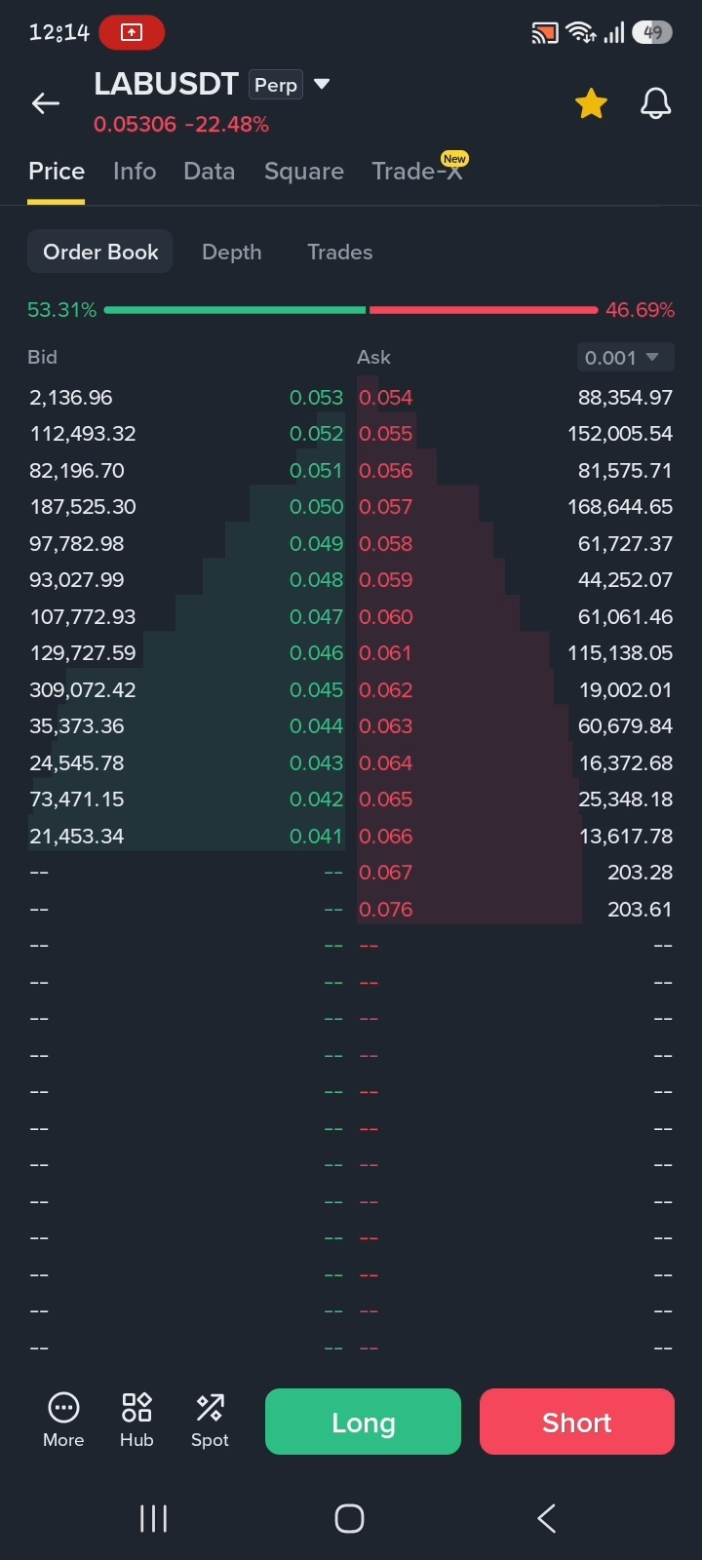Open the 0.001 price precision dropdown
The width and height of the screenshot is (702, 1560).
click(x=625, y=358)
